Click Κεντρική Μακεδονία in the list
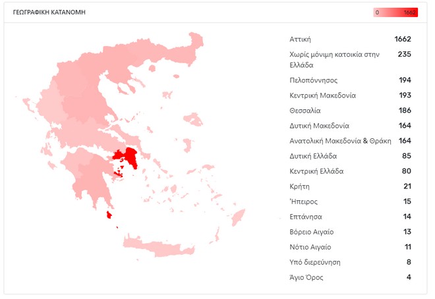The width and height of the screenshot is (435, 299). pyautogui.click(x=322, y=95)
